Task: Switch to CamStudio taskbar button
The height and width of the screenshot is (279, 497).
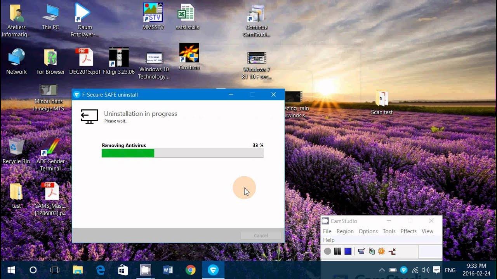Action: click(x=145, y=270)
